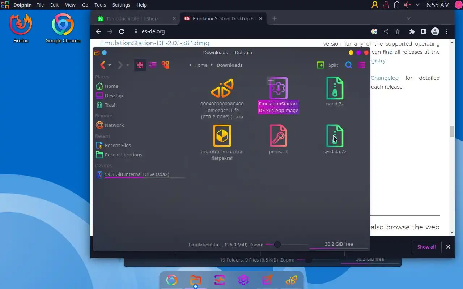Select org.citra_emu.citra.flatpakref file icon
This screenshot has height=289, width=463.
(222, 135)
